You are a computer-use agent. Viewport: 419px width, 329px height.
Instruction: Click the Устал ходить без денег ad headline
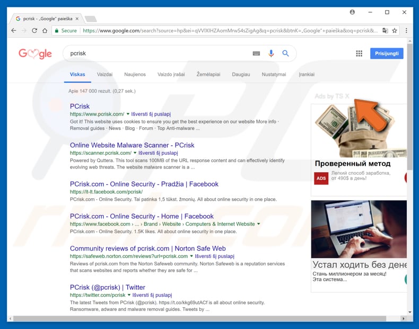coord(360,264)
